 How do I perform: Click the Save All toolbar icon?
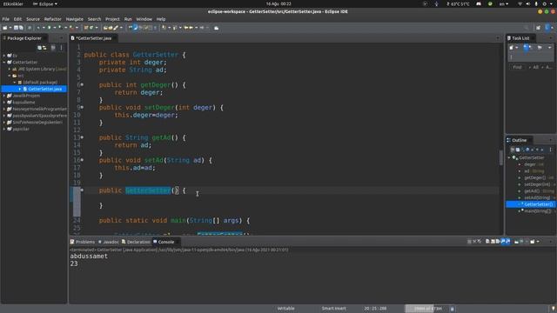[21, 28]
